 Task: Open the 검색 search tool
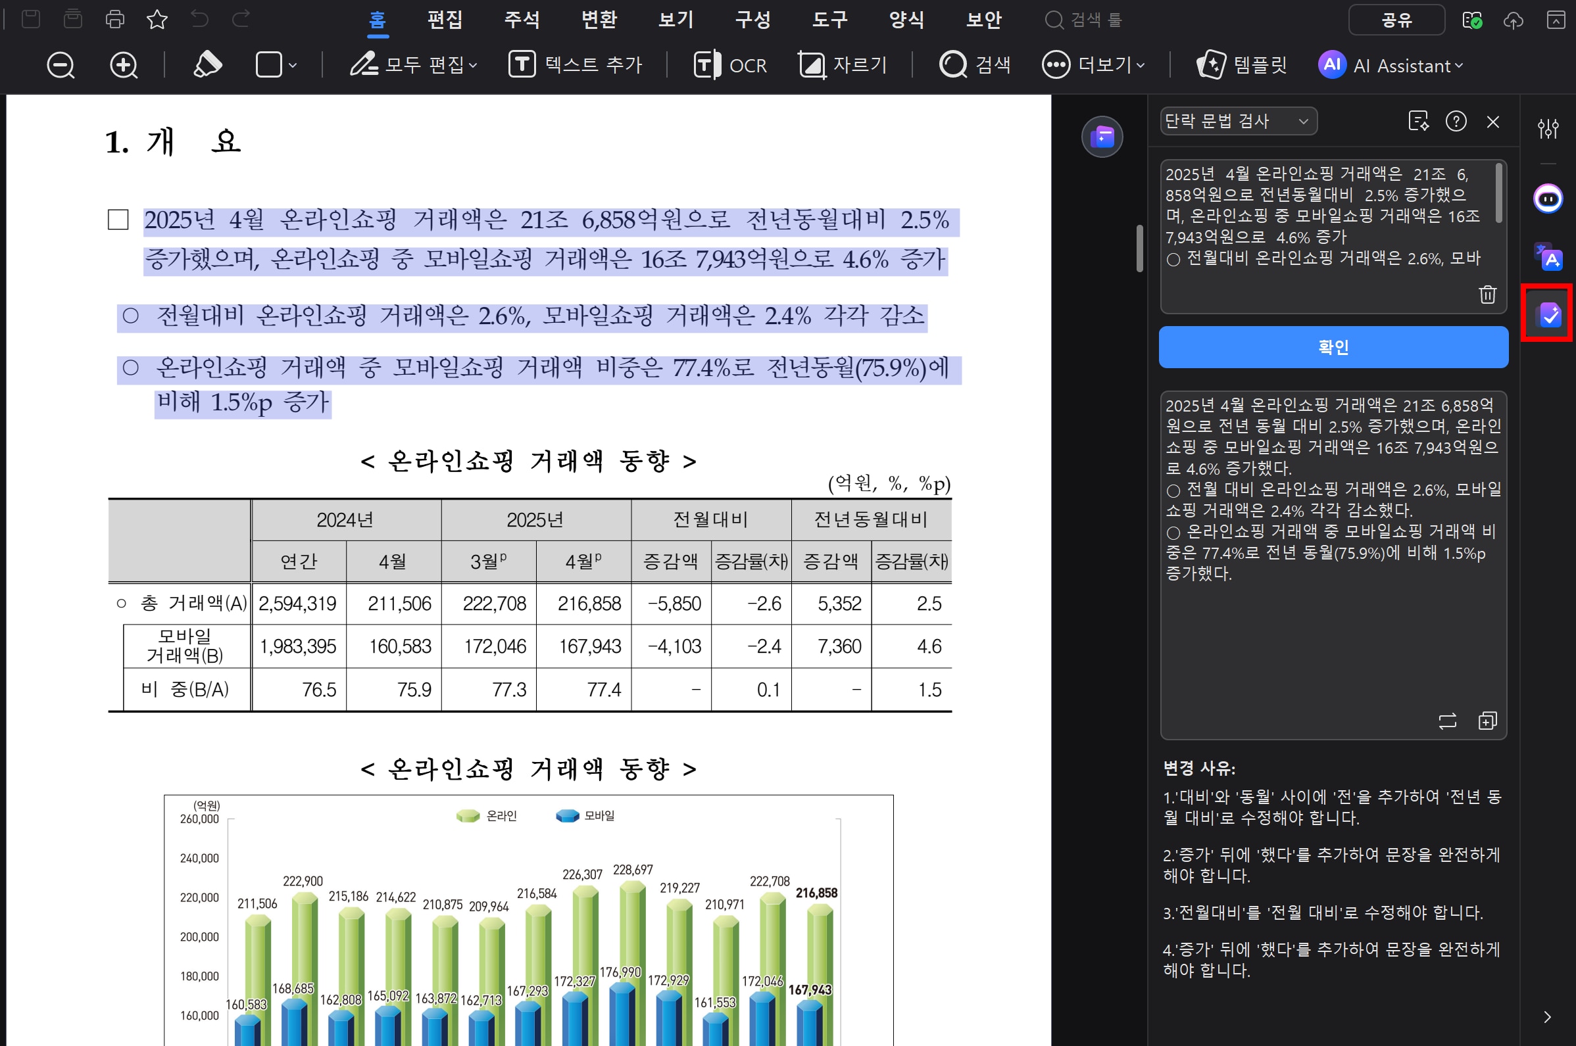coord(975,64)
